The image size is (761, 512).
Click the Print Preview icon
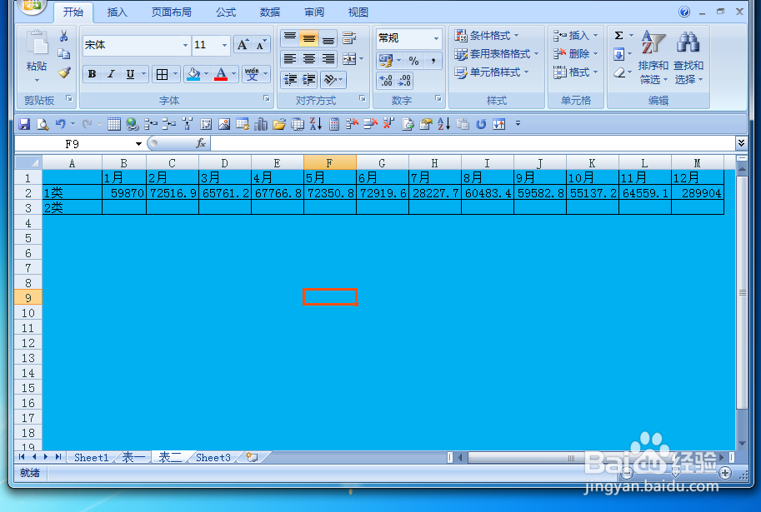(43, 125)
